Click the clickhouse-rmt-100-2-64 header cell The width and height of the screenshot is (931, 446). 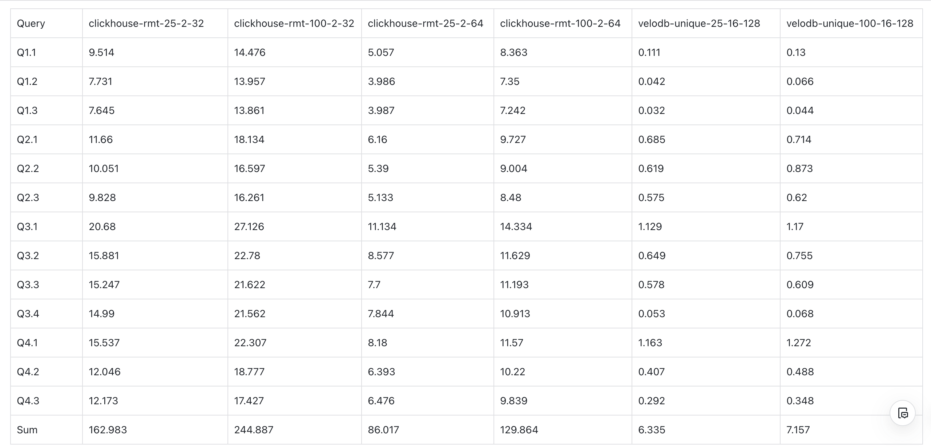pos(560,24)
